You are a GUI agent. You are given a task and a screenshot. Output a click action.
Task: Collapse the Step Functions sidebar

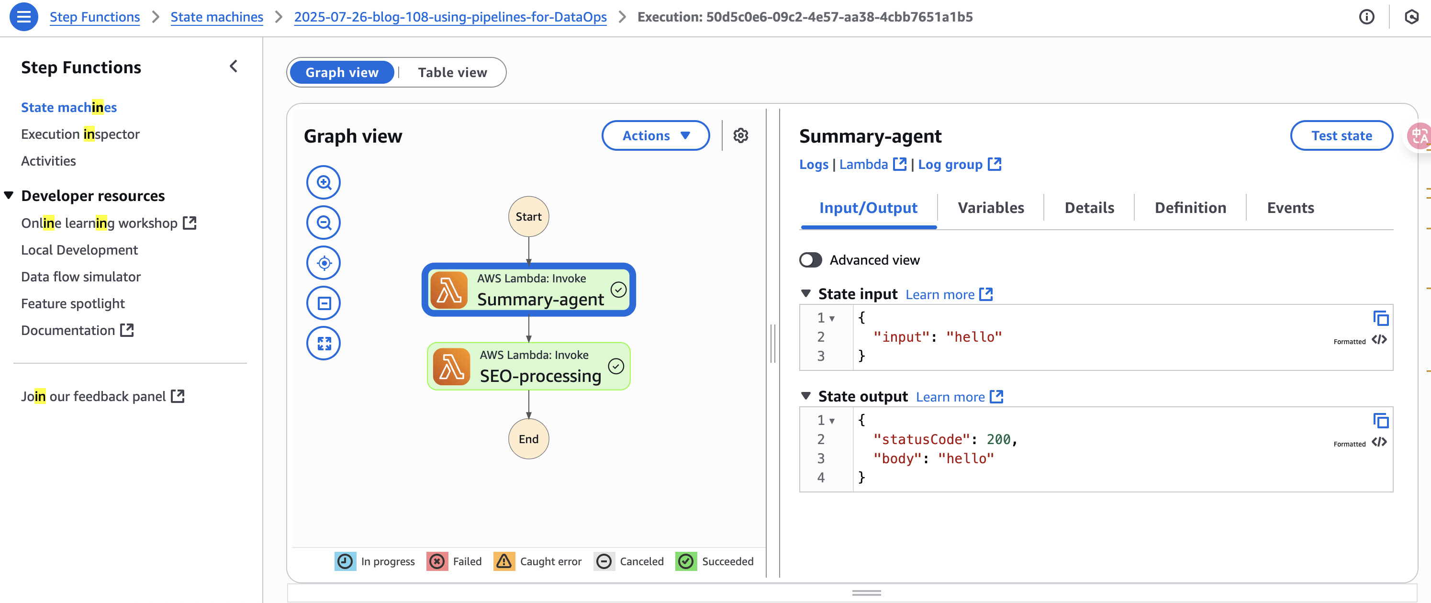tap(234, 67)
